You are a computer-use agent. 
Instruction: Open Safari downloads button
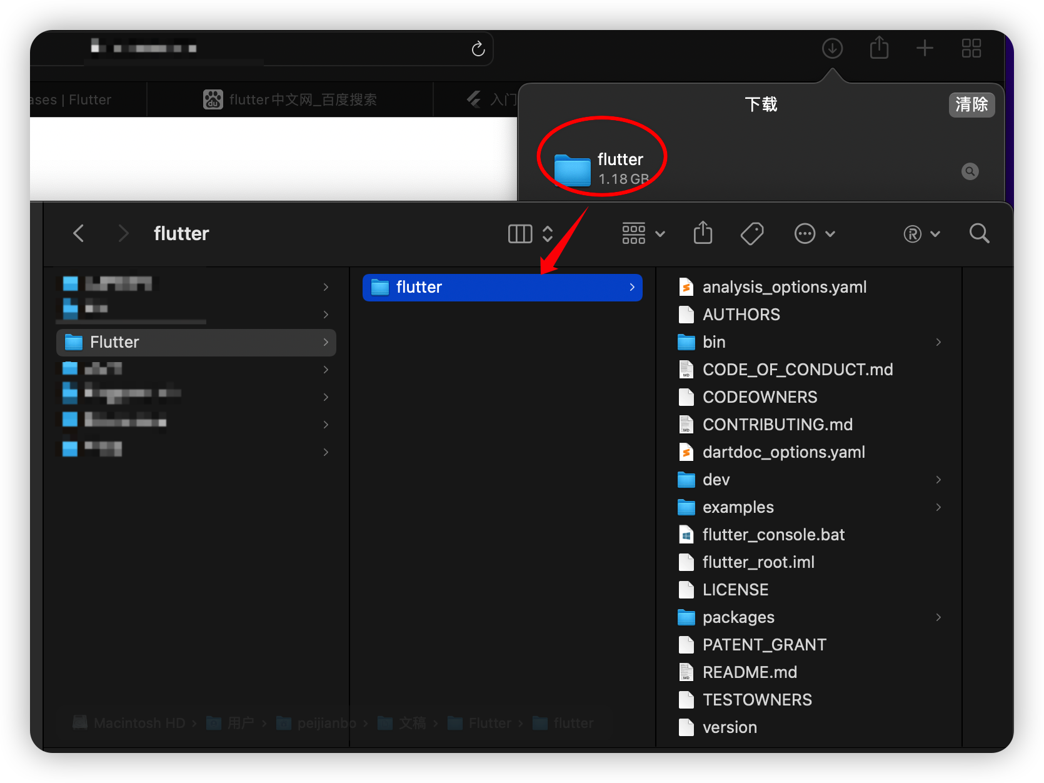832,48
